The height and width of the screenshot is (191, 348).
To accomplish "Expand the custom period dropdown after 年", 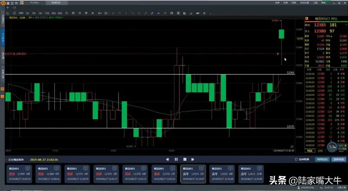I will 100,13.
